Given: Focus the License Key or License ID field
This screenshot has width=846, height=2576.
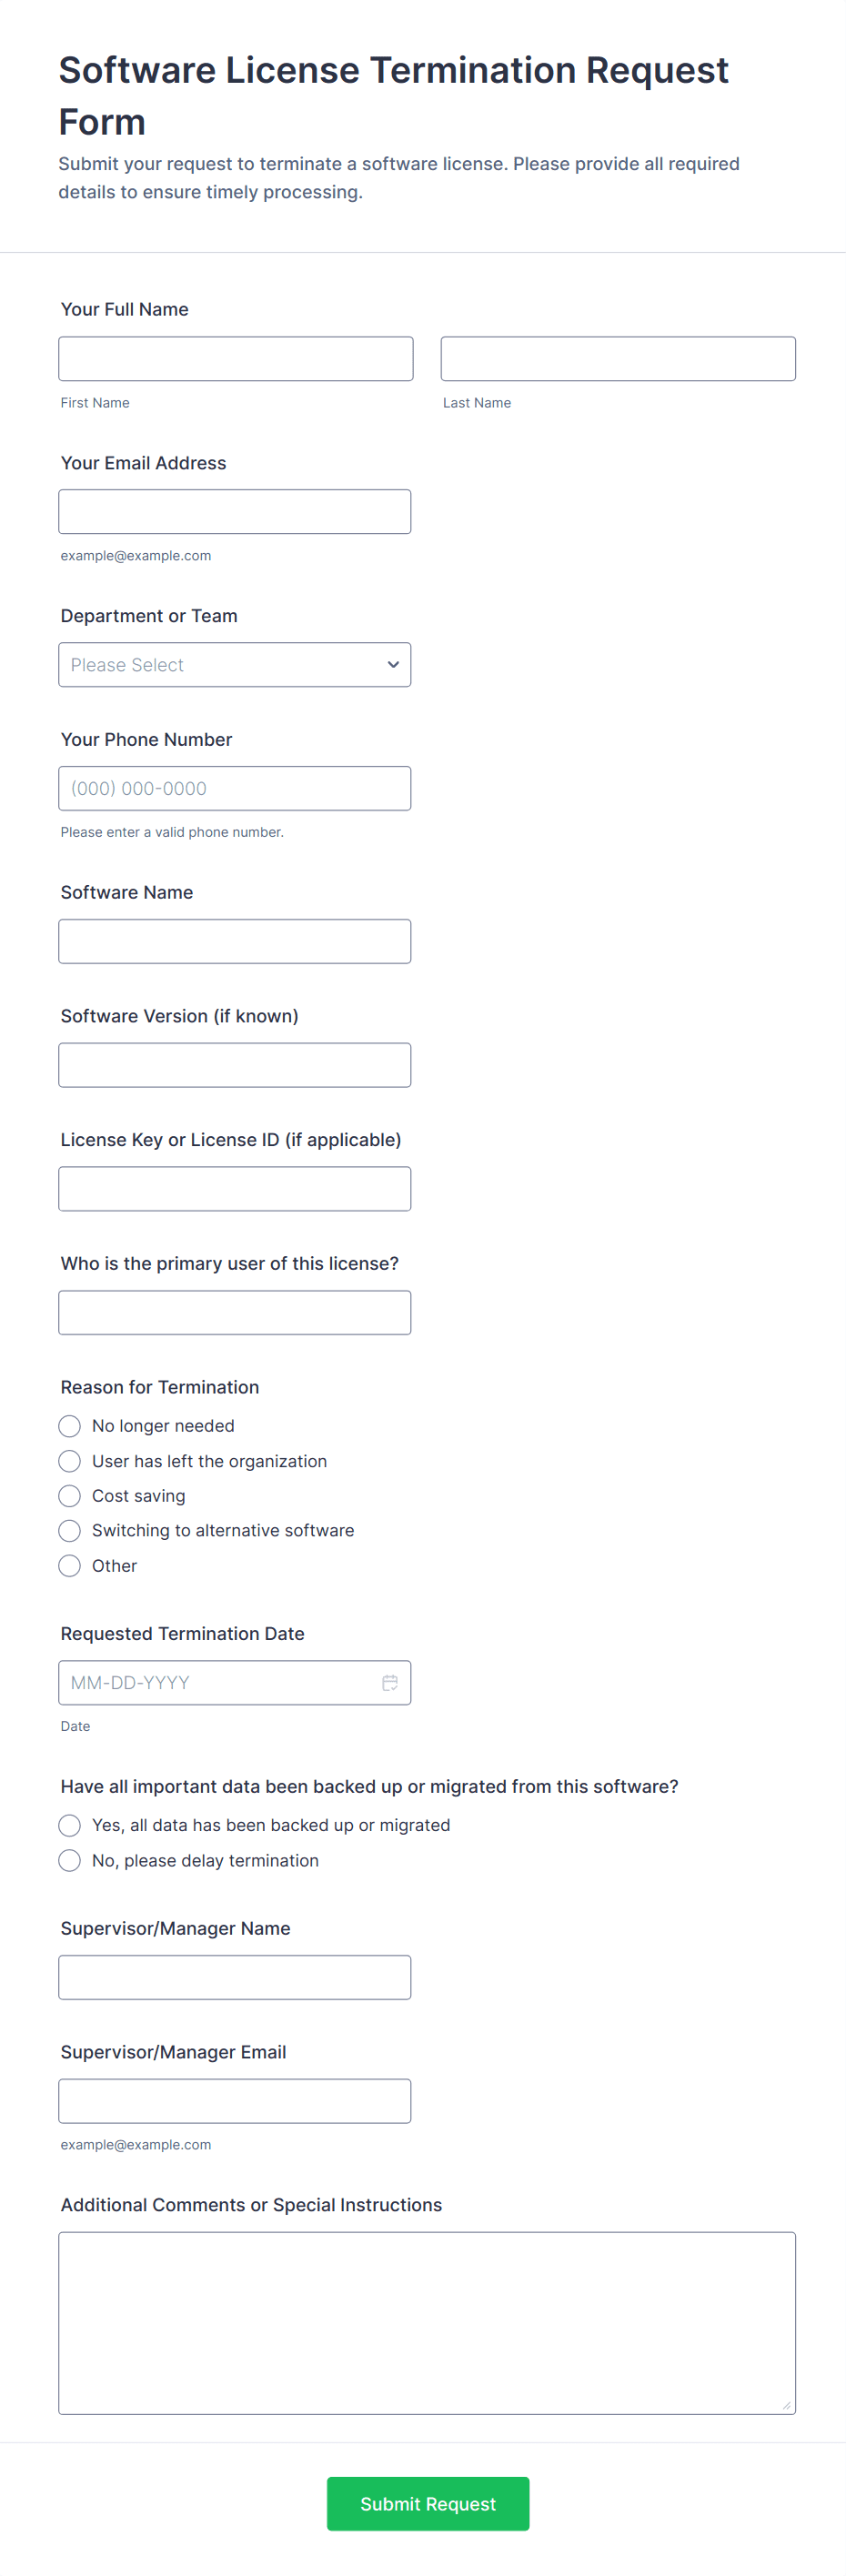Looking at the screenshot, I should click(234, 1189).
